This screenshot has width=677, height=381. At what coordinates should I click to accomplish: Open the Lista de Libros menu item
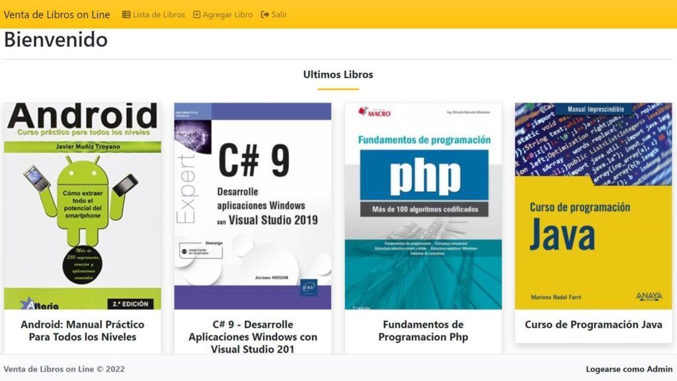(x=153, y=15)
